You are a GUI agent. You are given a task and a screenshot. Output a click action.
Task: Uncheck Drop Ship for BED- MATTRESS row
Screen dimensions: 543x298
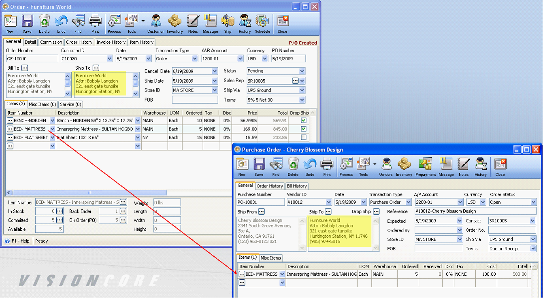click(x=304, y=129)
